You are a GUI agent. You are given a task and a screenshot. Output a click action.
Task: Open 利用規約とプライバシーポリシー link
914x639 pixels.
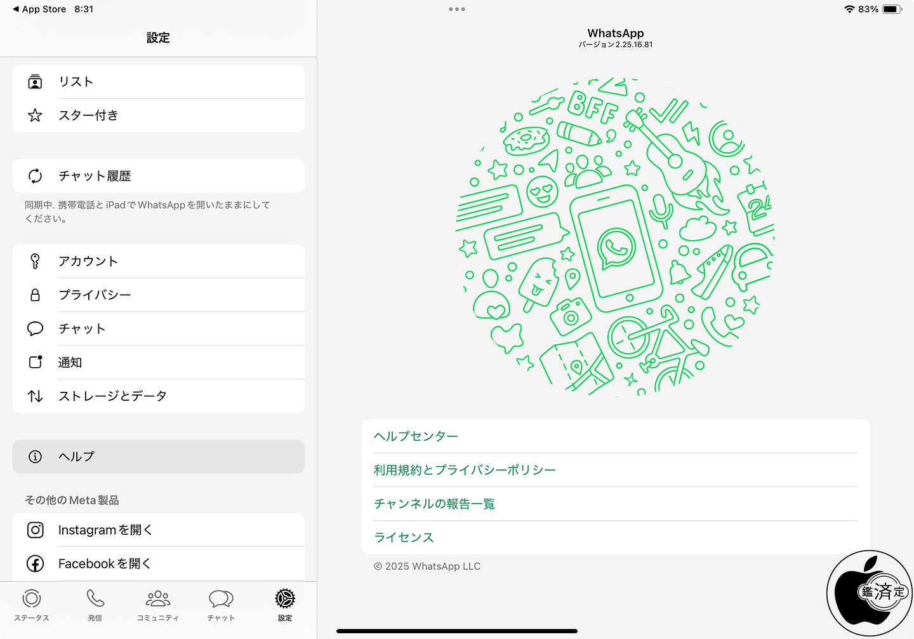(616, 470)
